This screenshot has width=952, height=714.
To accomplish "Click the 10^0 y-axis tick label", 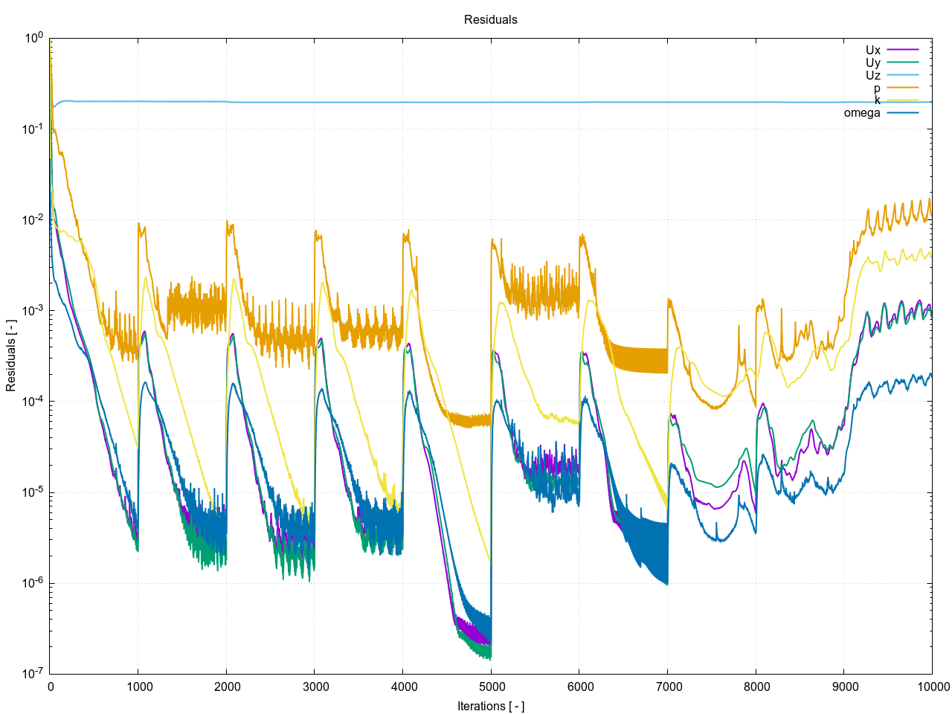I will (34, 38).
